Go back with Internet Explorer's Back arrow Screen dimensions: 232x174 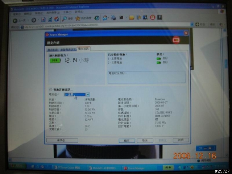(x=15, y=21)
